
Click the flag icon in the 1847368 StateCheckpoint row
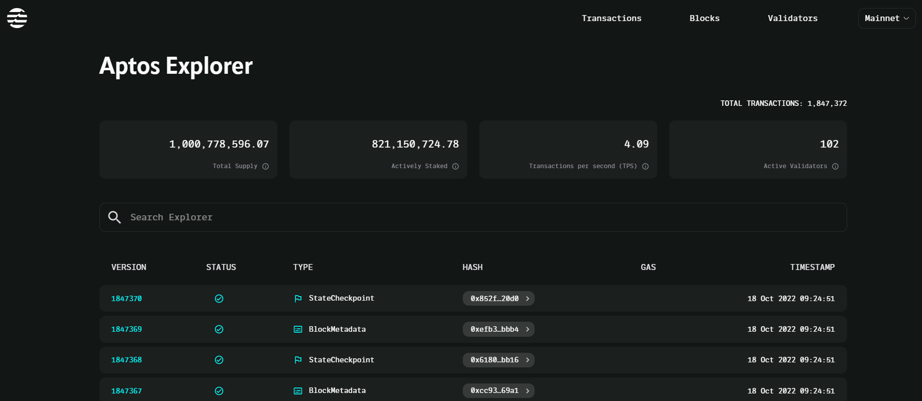coord(298,360)
